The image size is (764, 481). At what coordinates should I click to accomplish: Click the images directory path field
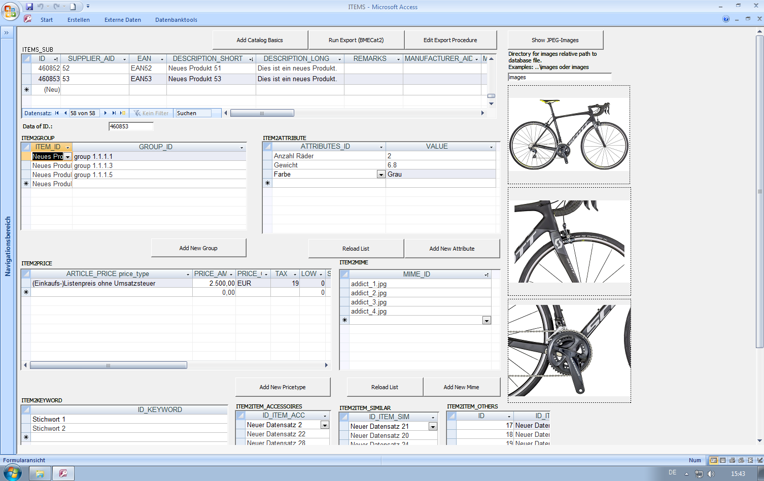click(x=559, y=77)
